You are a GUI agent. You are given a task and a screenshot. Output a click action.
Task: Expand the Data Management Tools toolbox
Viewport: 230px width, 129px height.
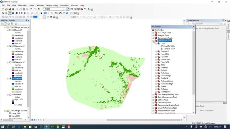[153, 97]
